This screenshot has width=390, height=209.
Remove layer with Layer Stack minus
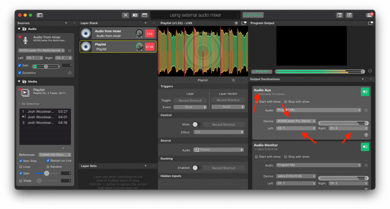click(154, 23)
